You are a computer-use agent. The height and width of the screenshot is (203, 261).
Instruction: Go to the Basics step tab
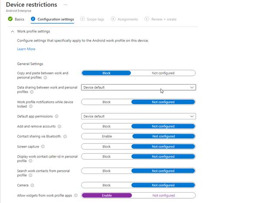[x=17, y=19]
